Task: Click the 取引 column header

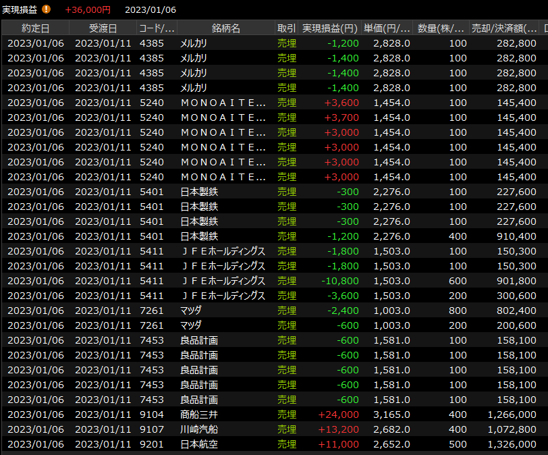Action: 286,28
